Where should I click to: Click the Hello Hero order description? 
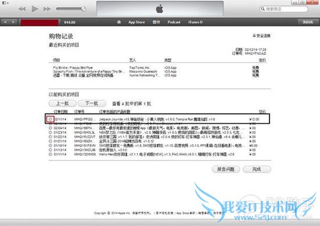click(166, 155)
